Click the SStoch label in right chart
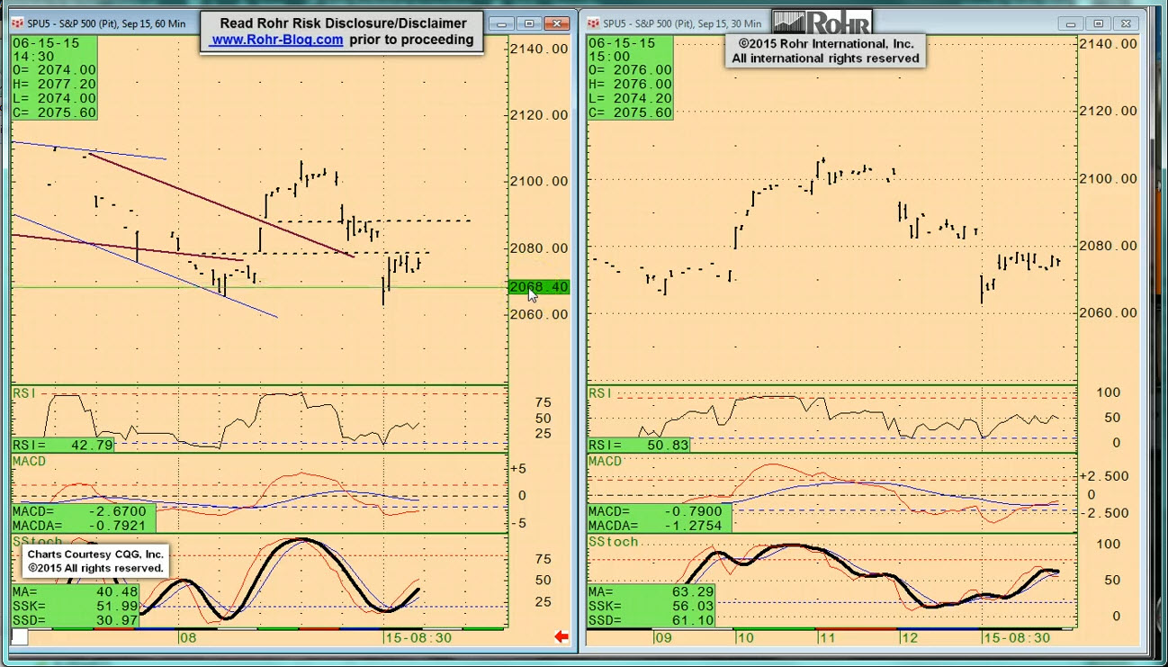 (x=613, y=542)
